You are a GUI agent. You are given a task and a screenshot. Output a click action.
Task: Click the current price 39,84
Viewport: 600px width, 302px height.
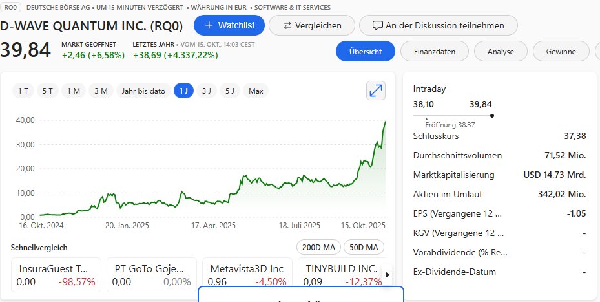tap(25, 50)
